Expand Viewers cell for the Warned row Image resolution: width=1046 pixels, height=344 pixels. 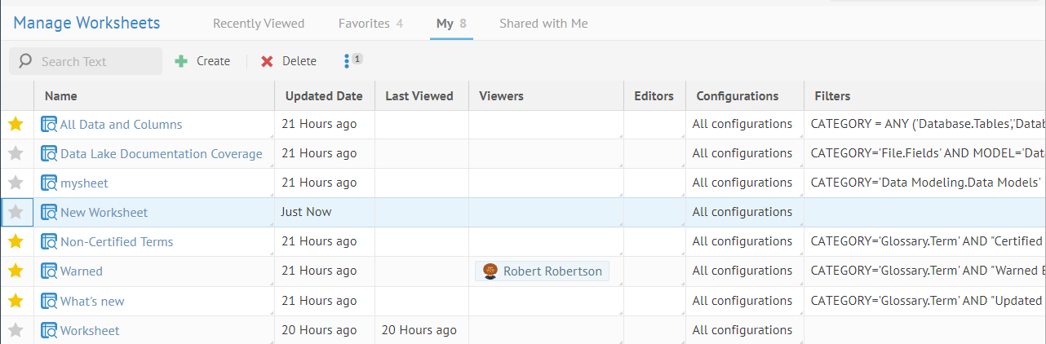coord(619,281)
